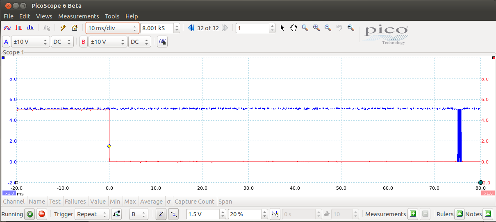Screen dimensions: 496x222
Task: Select the Falling edge trigger toggle
Action: click(x=174, y=214)
